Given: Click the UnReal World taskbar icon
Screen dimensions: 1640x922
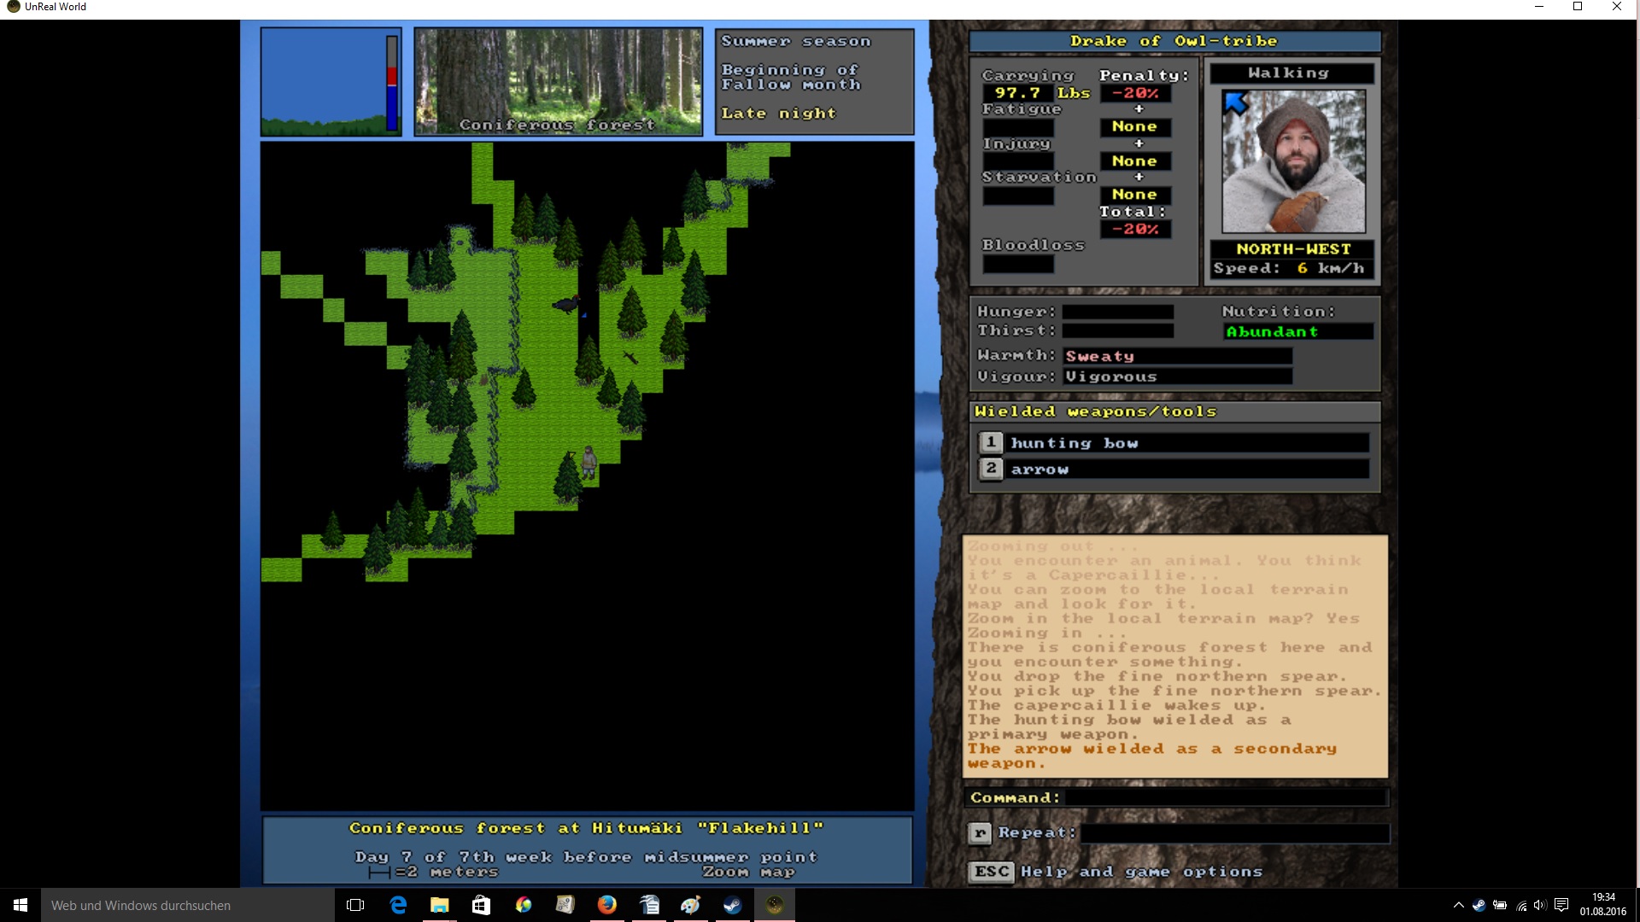Looking at the screenshot, I should coord(775,905).
